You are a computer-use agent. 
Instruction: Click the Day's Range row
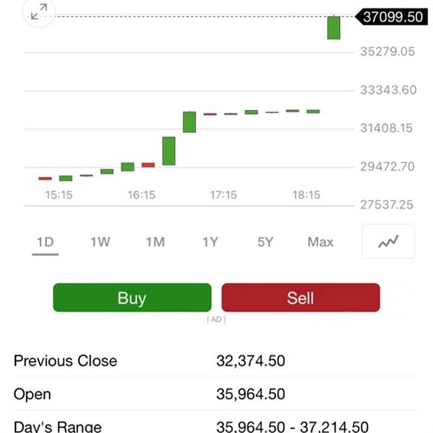tap(215, 425)
